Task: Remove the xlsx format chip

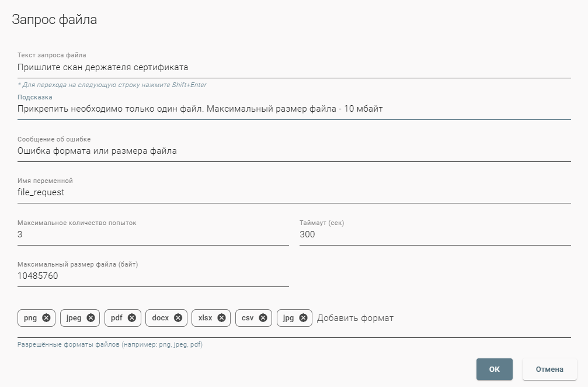Action: [x=221, y=318]
